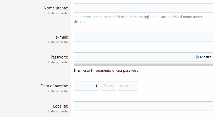This screenshot has height=117, width=216.
Task: Open the birth month dropdown
Action: [x=86, y=86]
